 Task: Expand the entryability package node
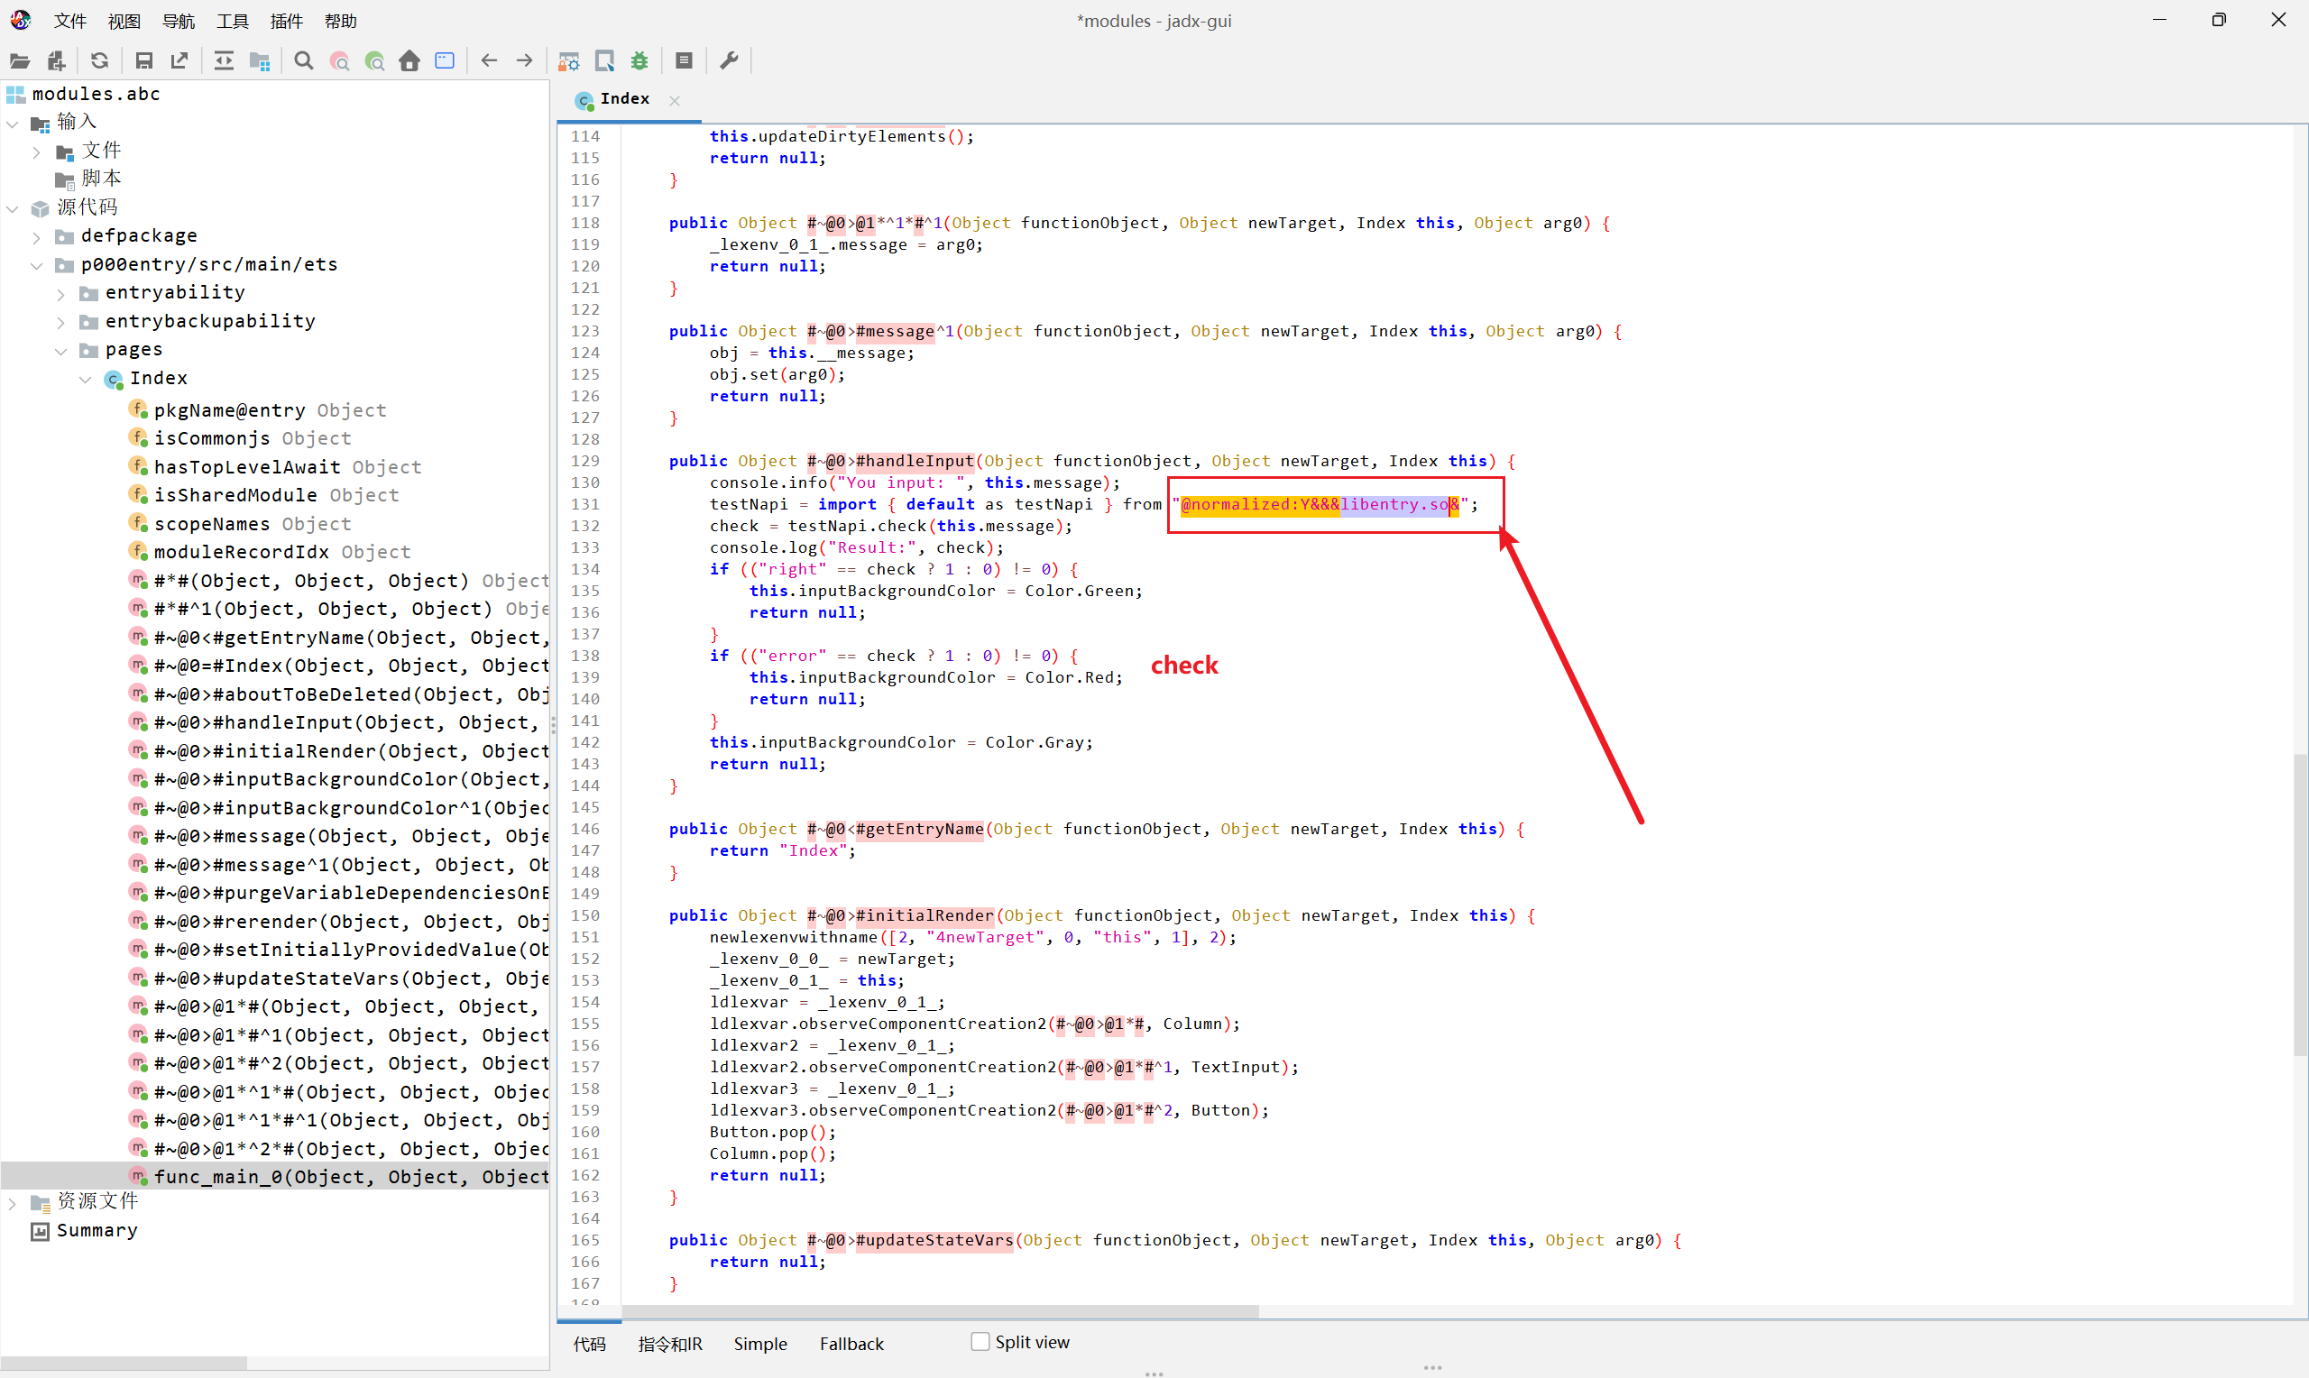pos(61,294)
